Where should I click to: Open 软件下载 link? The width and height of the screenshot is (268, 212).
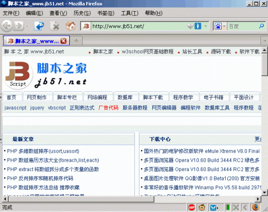click(249, 52)
